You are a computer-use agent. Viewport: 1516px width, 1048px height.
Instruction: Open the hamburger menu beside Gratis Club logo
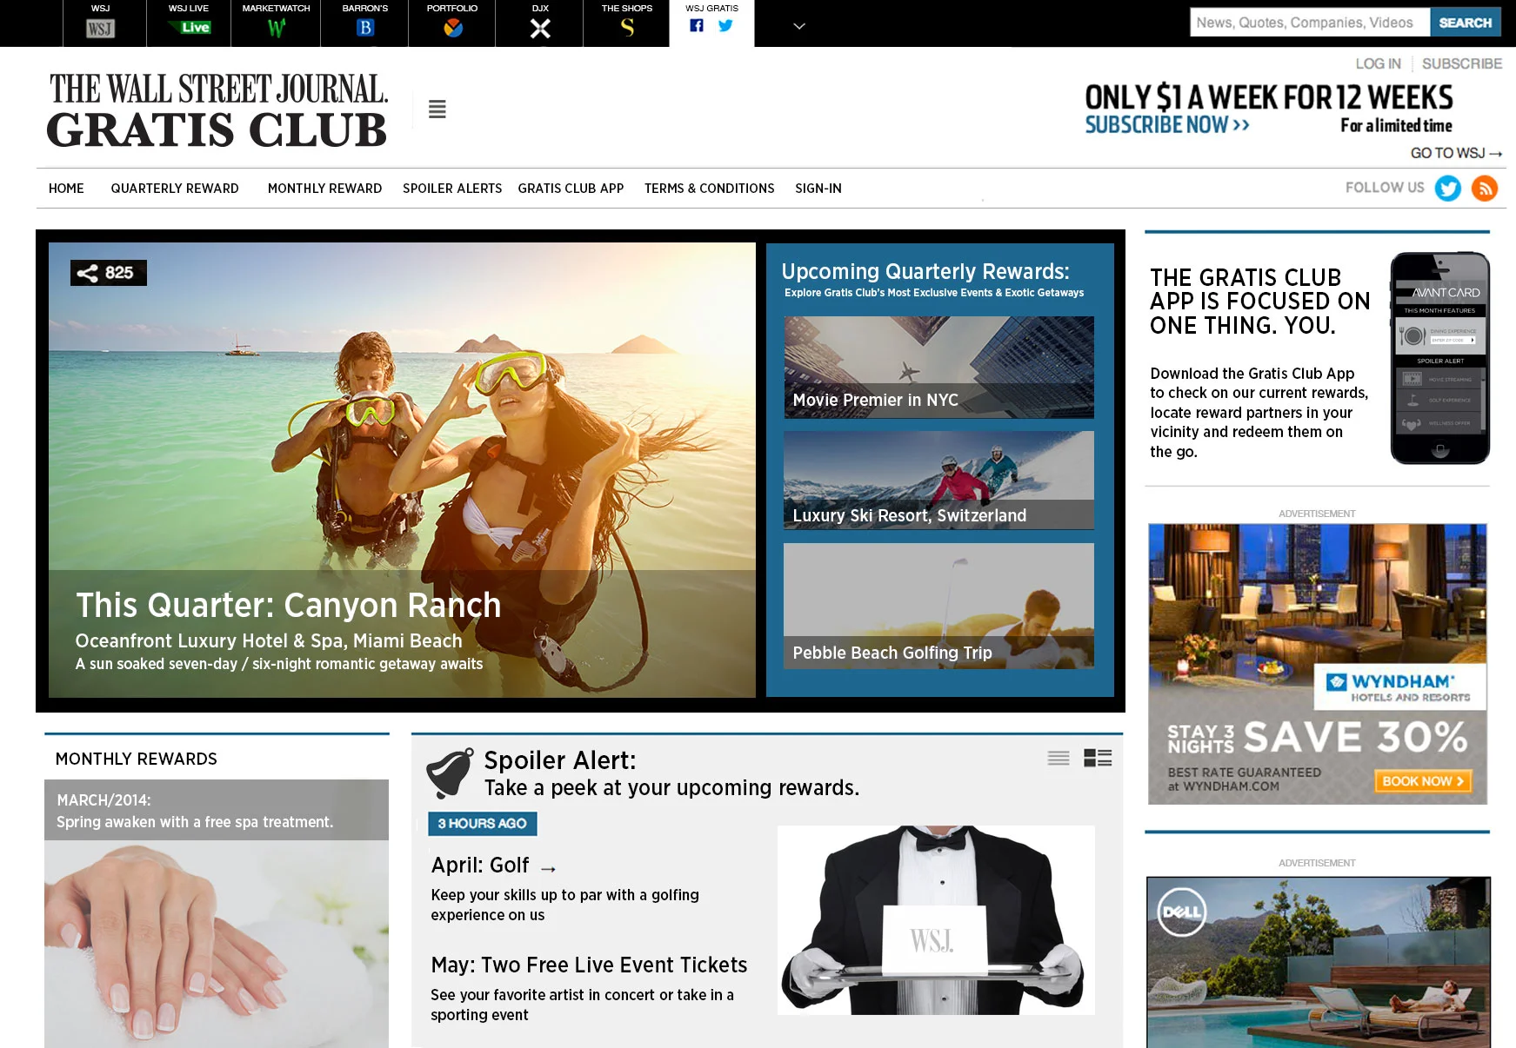coord(437,109)
